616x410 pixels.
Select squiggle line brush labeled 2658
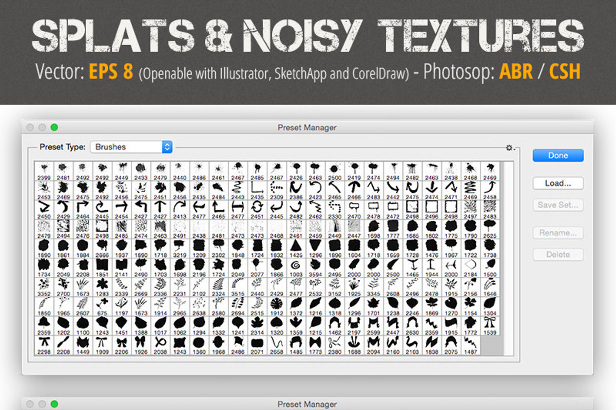point(277,345)
